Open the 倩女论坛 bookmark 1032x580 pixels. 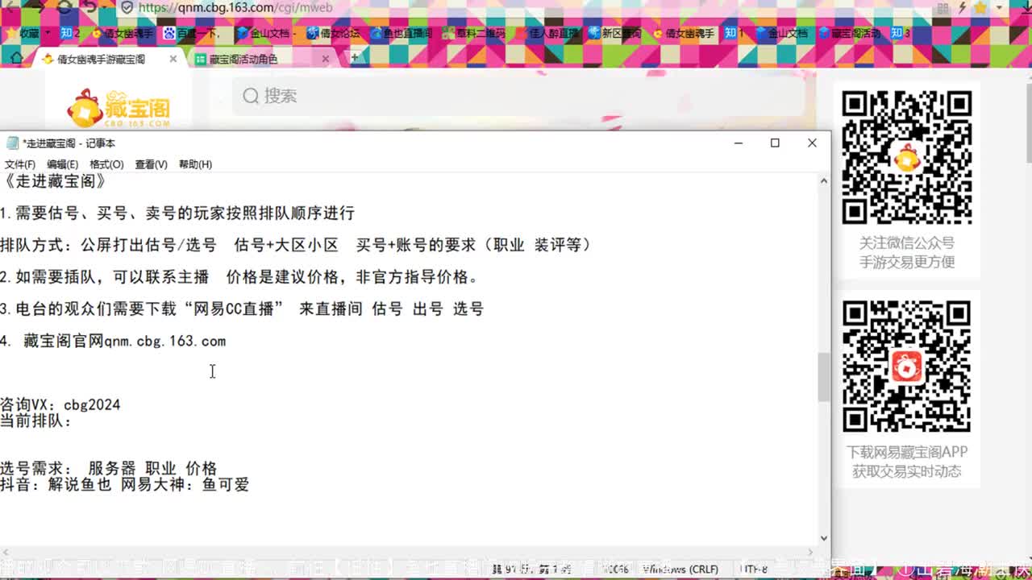pos(333,34)
